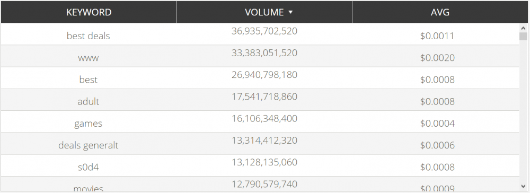This screenshot has height=193, width=530.
Task: Click the scrollbar up arrow
Action: coord(523,29)
